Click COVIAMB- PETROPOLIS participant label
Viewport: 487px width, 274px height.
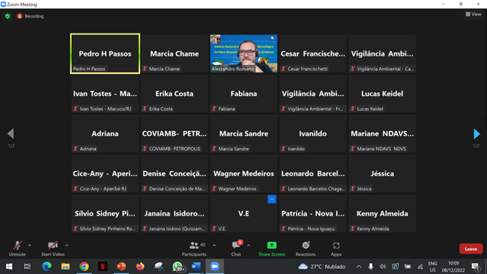tap(175, 149)
